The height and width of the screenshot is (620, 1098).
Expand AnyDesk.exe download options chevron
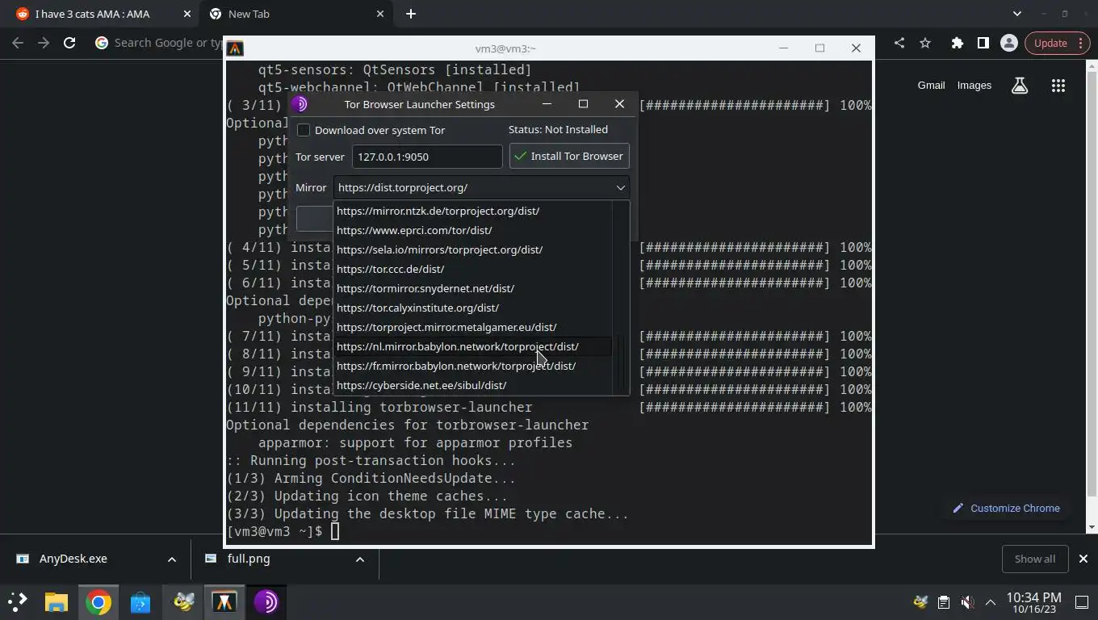172,559
